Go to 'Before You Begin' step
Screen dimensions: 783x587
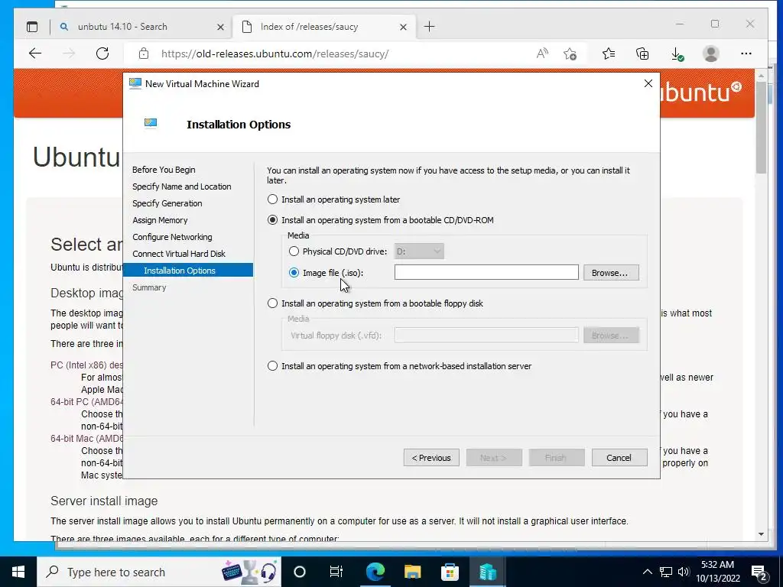tap(164, 170)
